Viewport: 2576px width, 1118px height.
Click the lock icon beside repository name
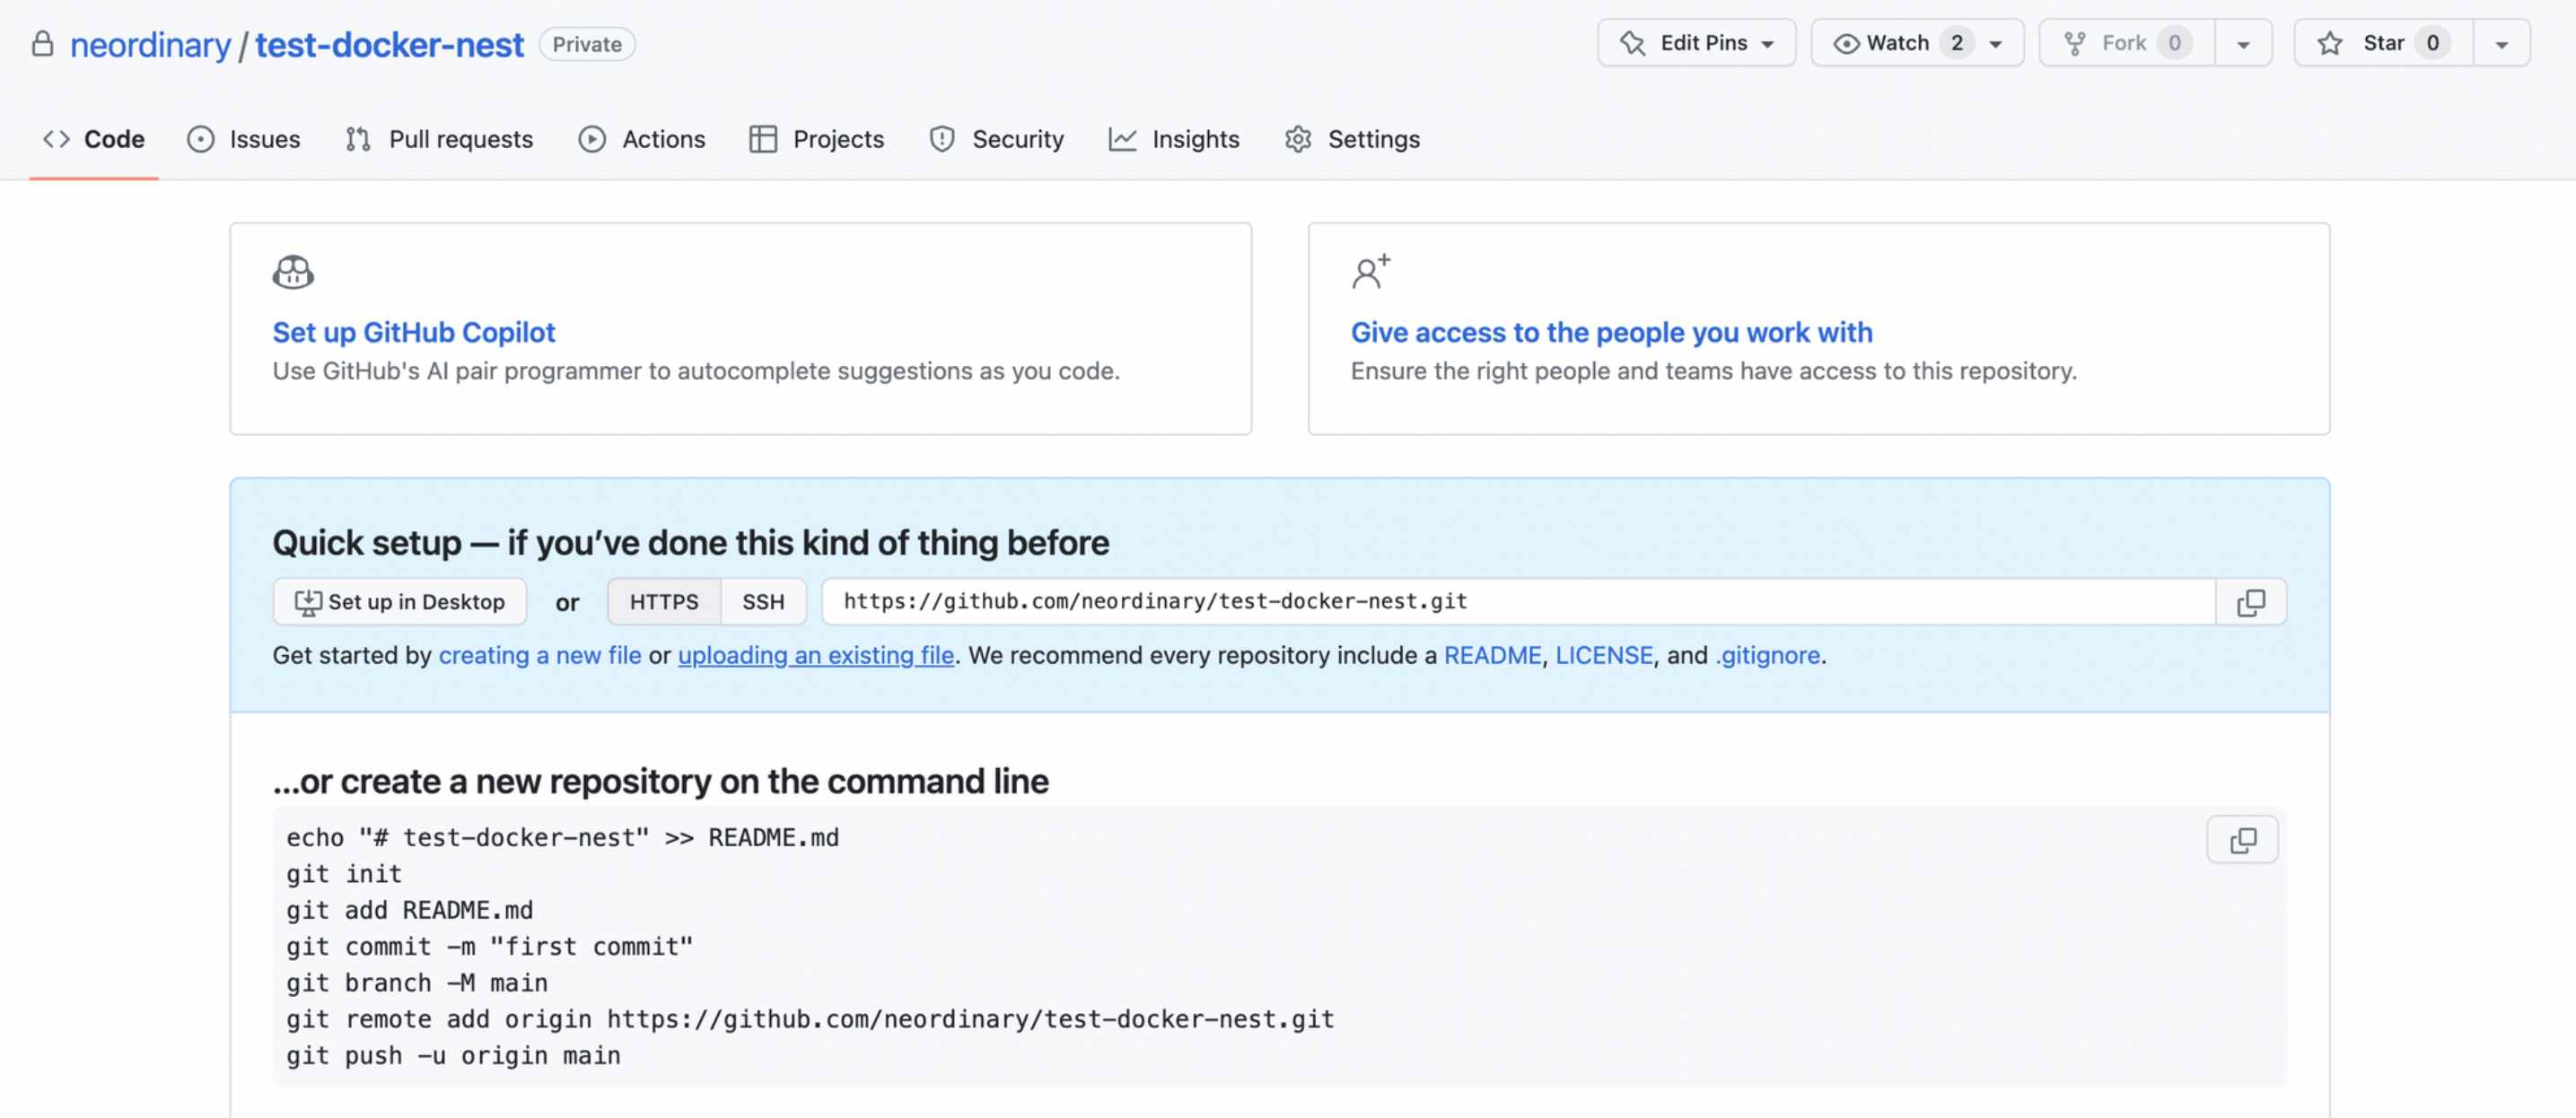pos(42,44)
